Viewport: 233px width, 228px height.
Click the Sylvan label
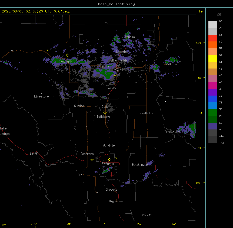[105, 66]
